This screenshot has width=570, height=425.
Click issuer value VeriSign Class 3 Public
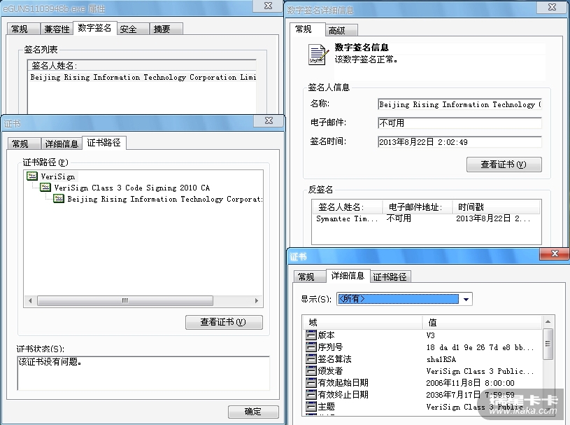click(480, 371)
